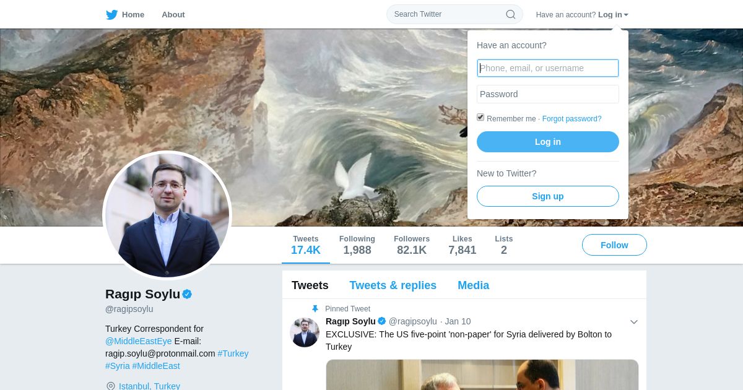The image size is (743, 390).
Task: Toggle the Remember me checkbox
Action: click(x=480, y=117)
